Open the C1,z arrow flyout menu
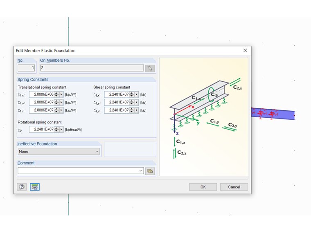Screen dimensions: 311x233 [x=61, y=110]
